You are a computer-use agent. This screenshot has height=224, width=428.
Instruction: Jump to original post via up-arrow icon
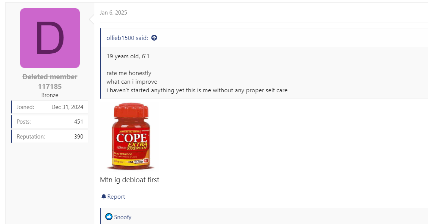coord(154,38)
